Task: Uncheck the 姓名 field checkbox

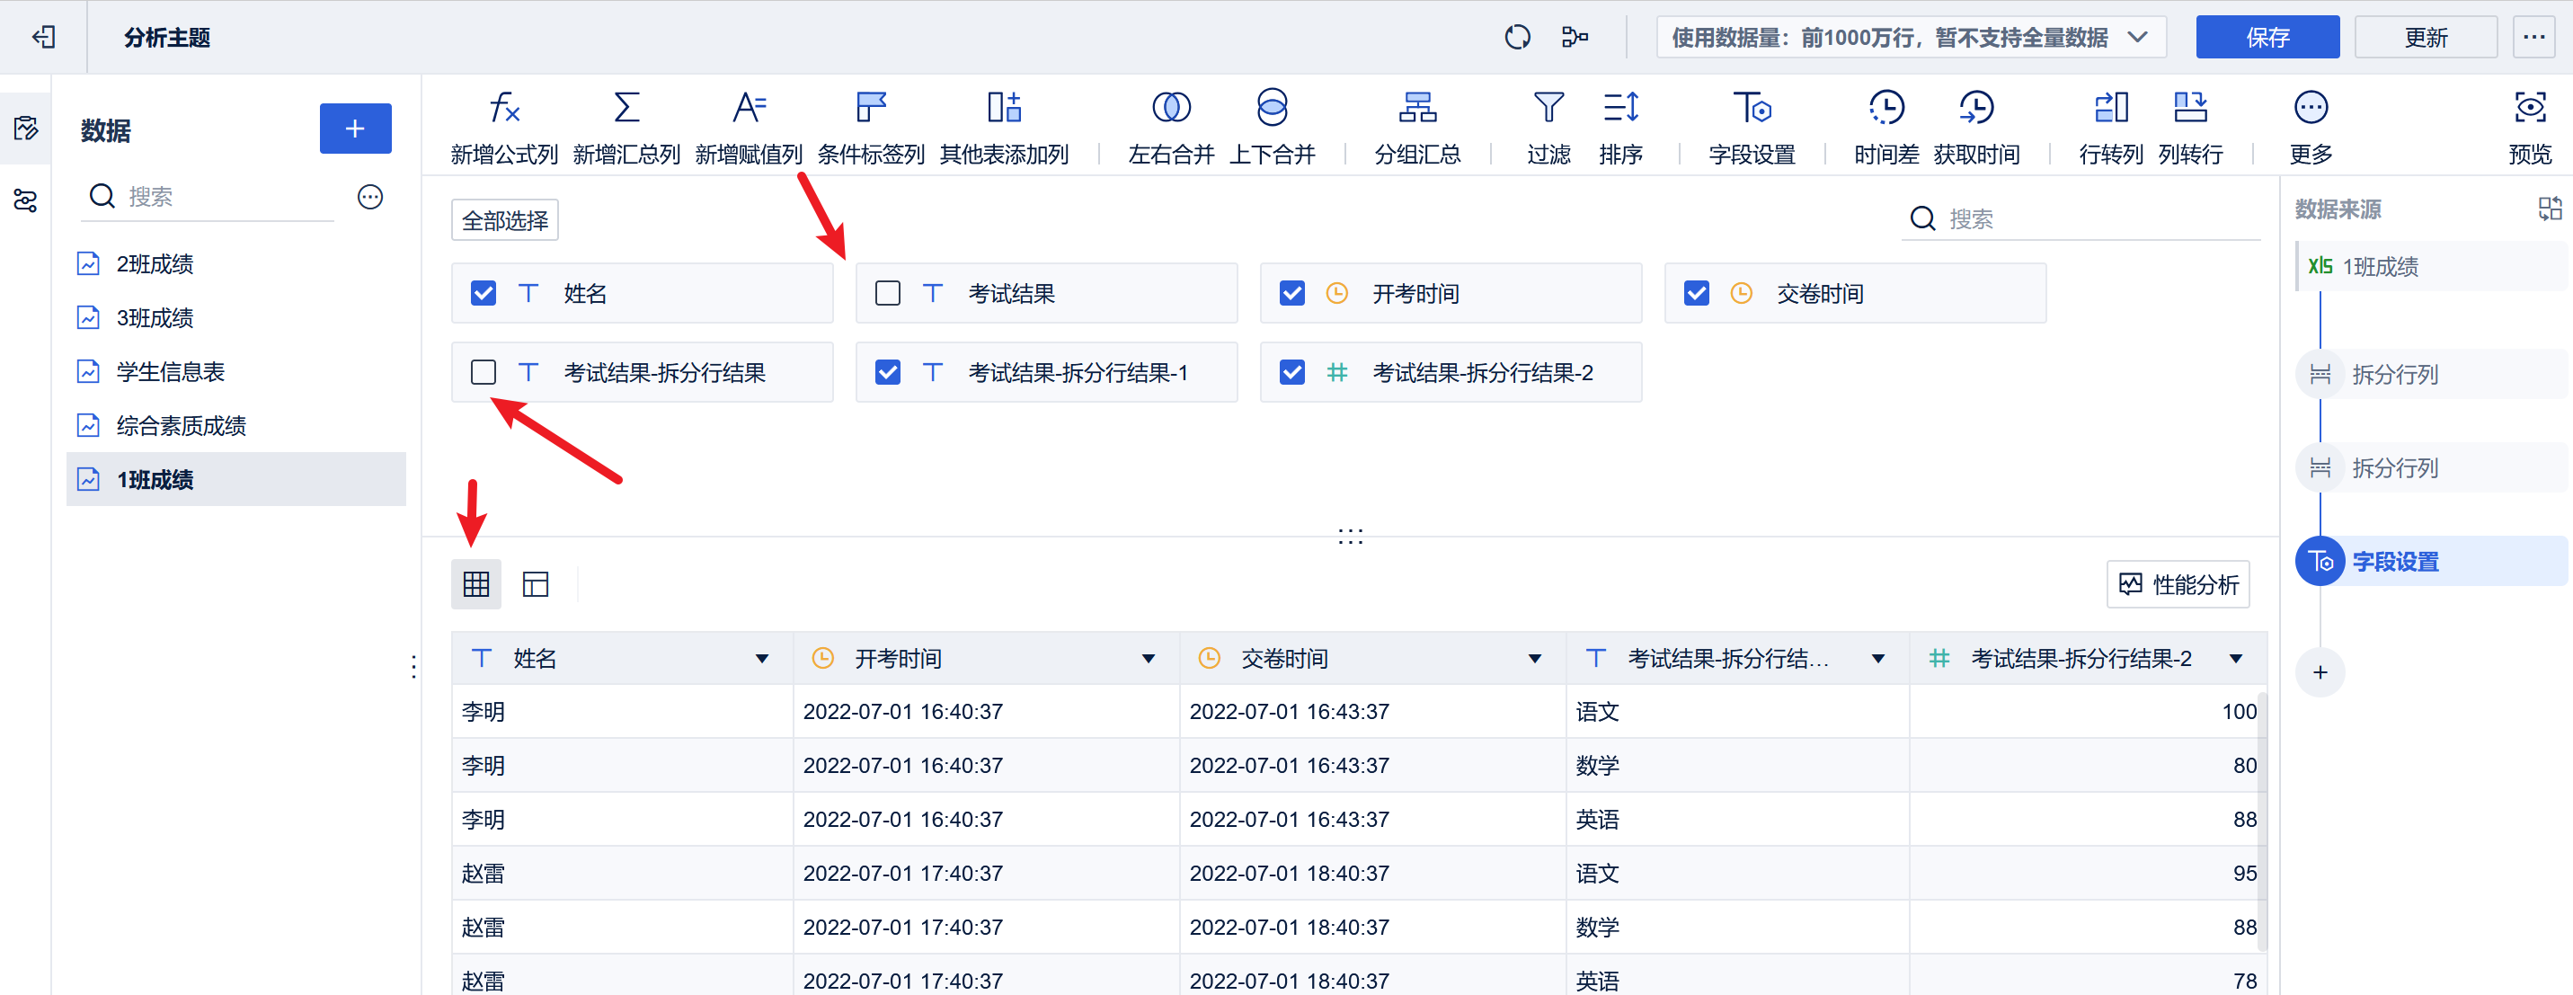Action: 484,293
